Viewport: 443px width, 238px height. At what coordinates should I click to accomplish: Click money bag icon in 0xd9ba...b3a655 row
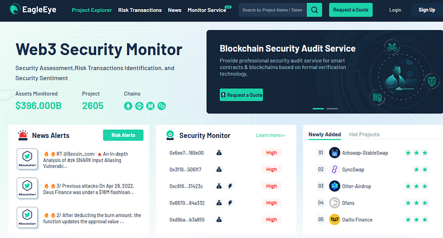(219, 219)
